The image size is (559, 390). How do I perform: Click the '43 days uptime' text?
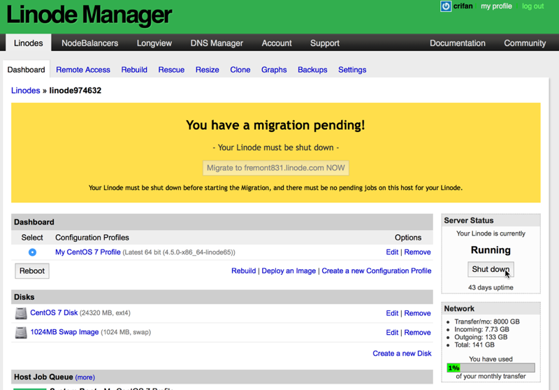point(491,287)
